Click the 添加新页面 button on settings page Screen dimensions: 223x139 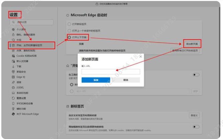pyautogui.click(x=192, y=44)
